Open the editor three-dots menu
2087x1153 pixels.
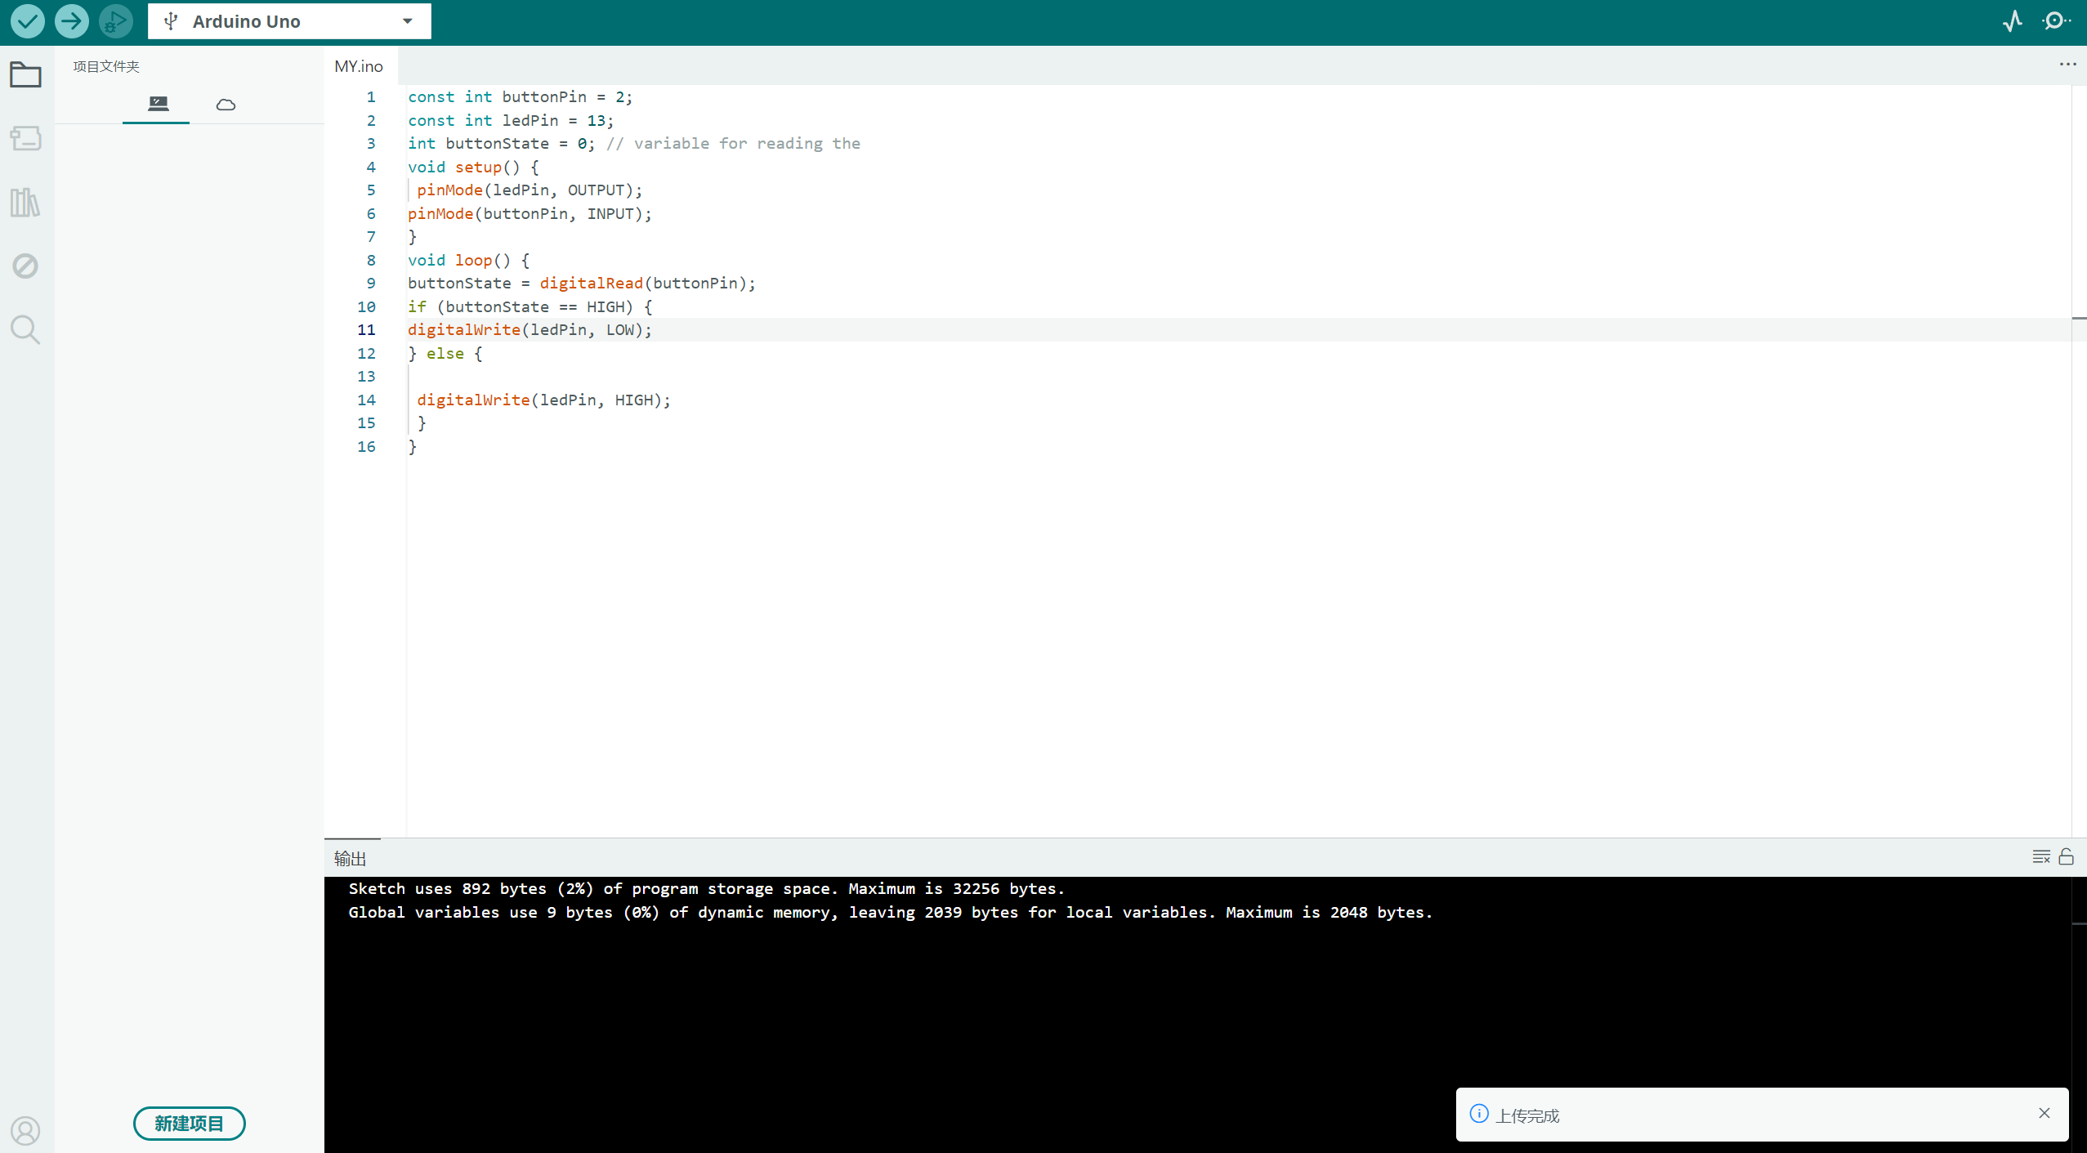tap(2067, 65)
